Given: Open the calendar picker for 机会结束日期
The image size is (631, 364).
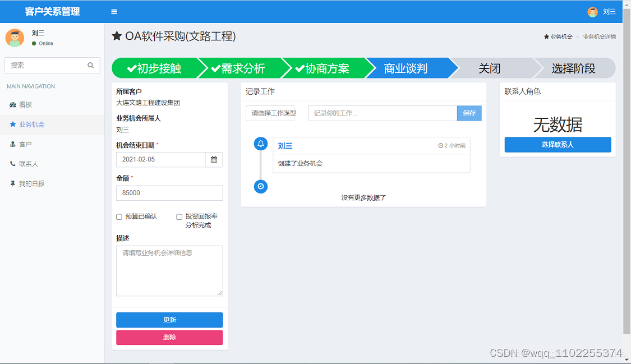Looking at the screenshot, I should pyautogui.click(x=214, y=159).
